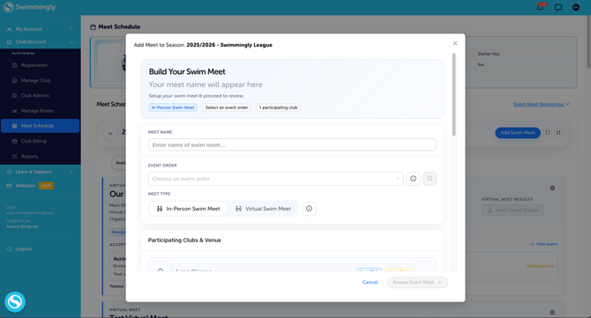The height and width of the screenshot is (318, 591).
Task: Collapse the season chevron in Meet Schedule
Action: point(110,133)
